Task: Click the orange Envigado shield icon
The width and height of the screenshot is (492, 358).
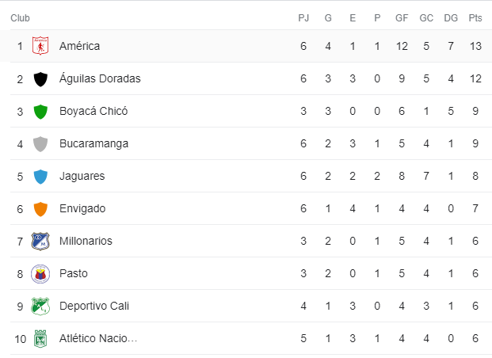Action: (x=40, y=209)
